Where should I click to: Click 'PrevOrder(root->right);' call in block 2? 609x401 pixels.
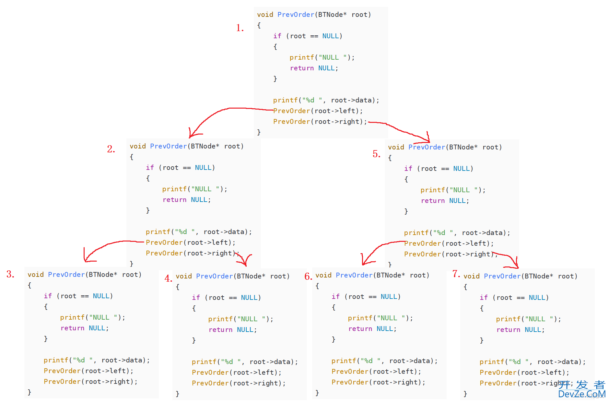[193, 253]
